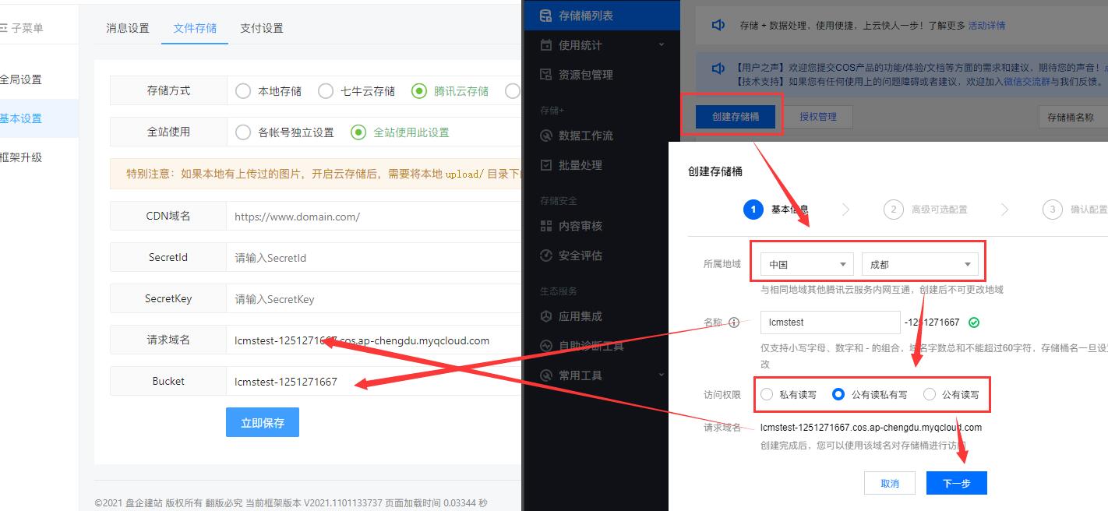The height and width of the screenshot is (511, 1108).
Task: Click the ©2021 盘企建站 footer text
Action: coord(291,503)
